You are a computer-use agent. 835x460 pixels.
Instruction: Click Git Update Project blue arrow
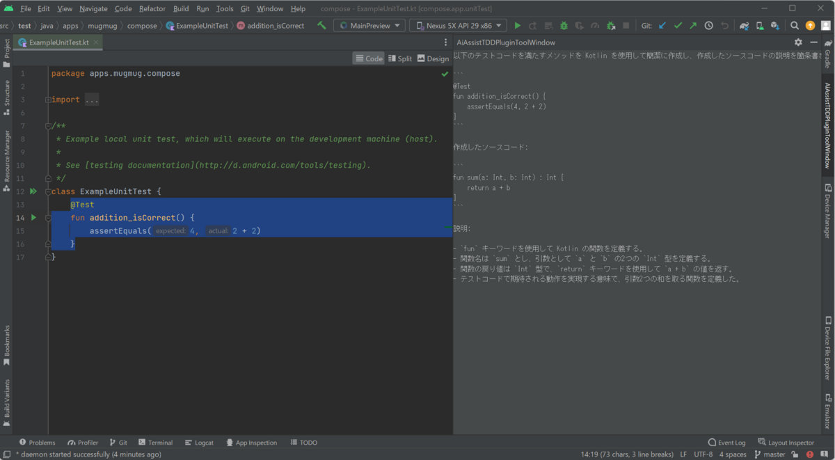click(x=662, y=26)
